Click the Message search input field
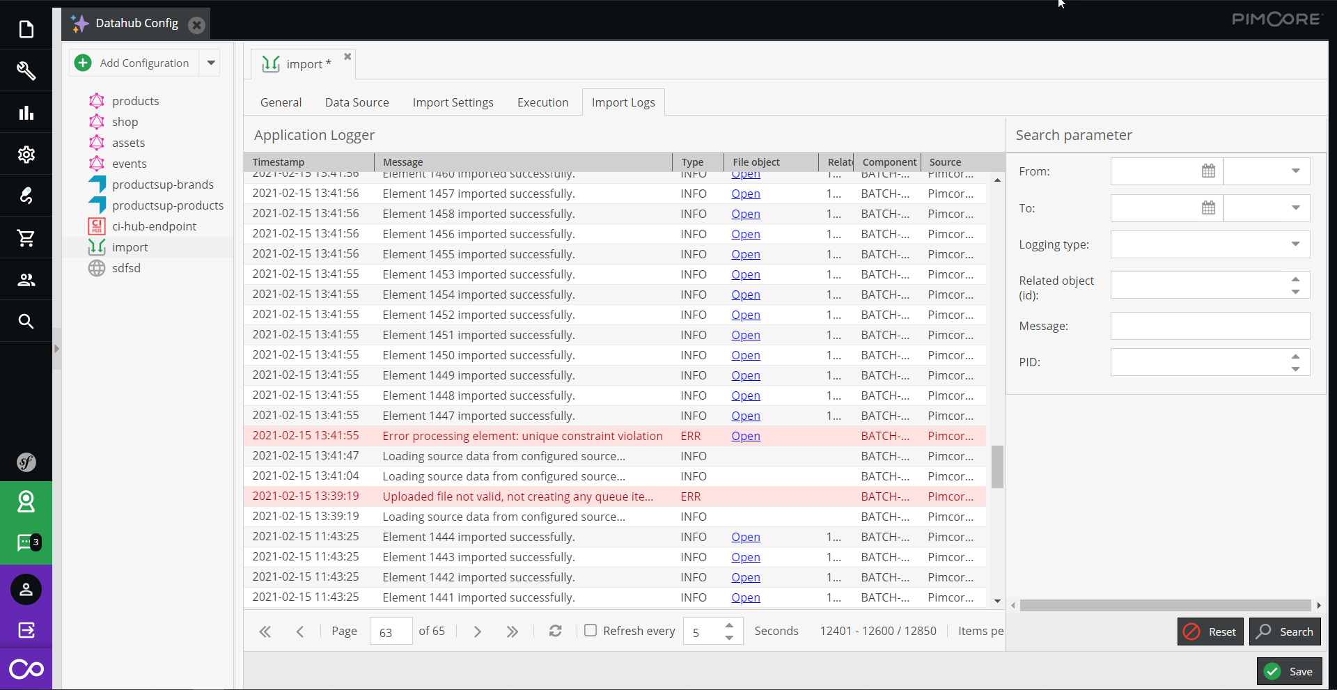 click(x=1210, y=326)
